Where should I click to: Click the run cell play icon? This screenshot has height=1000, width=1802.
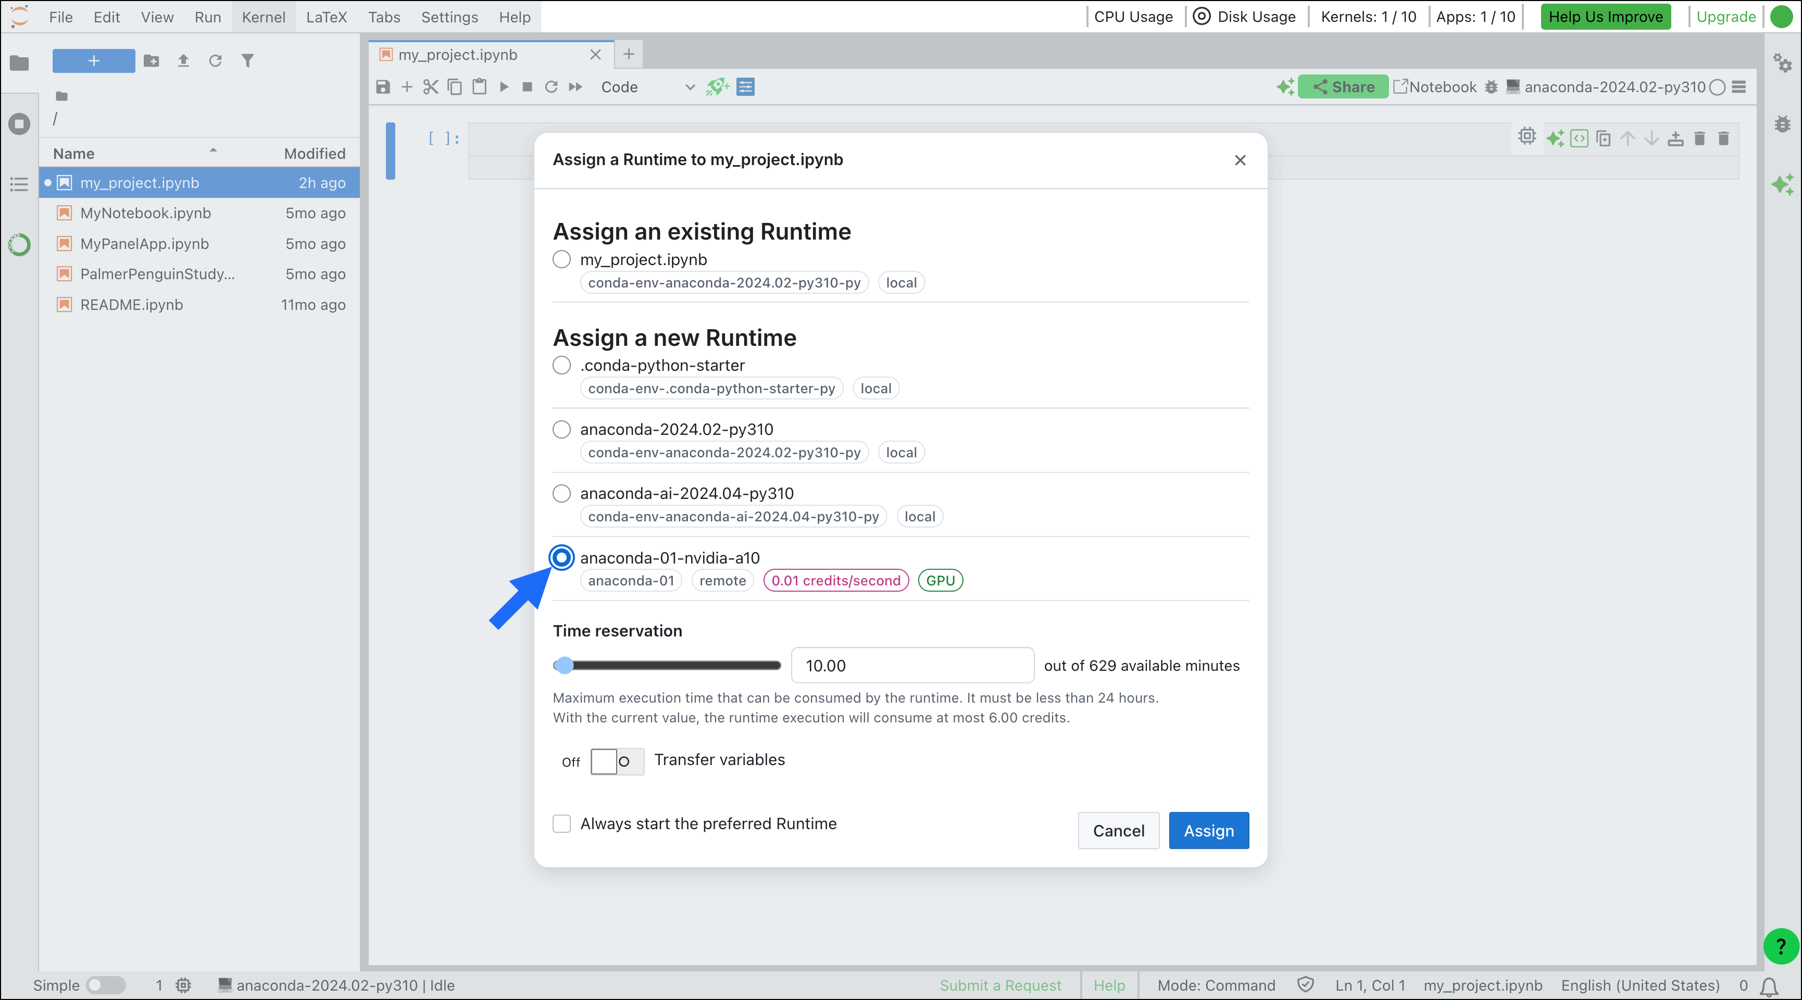504,87
